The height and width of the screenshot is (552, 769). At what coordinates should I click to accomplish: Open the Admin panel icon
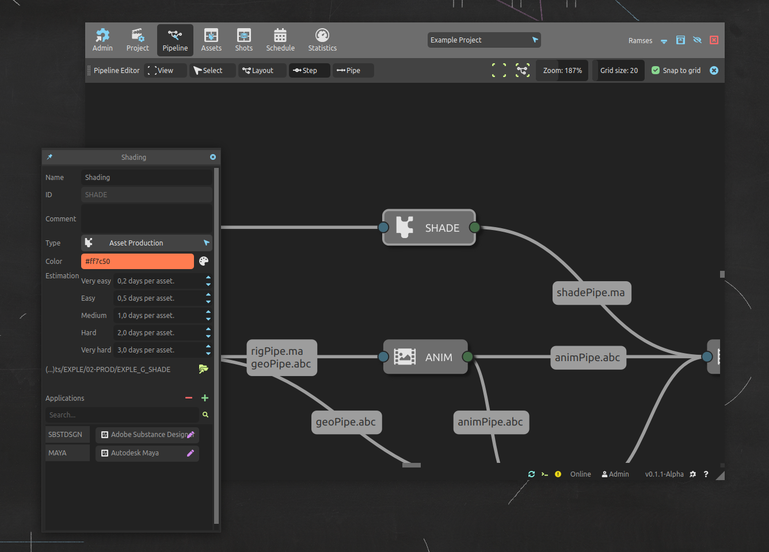tap(102, 40)
